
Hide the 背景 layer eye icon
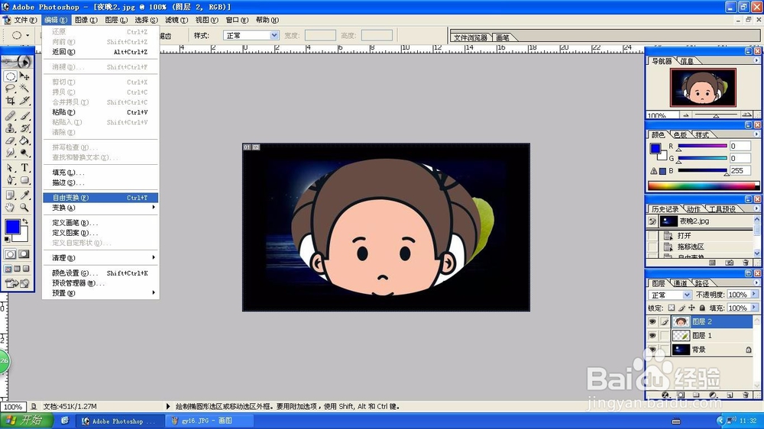652,349
